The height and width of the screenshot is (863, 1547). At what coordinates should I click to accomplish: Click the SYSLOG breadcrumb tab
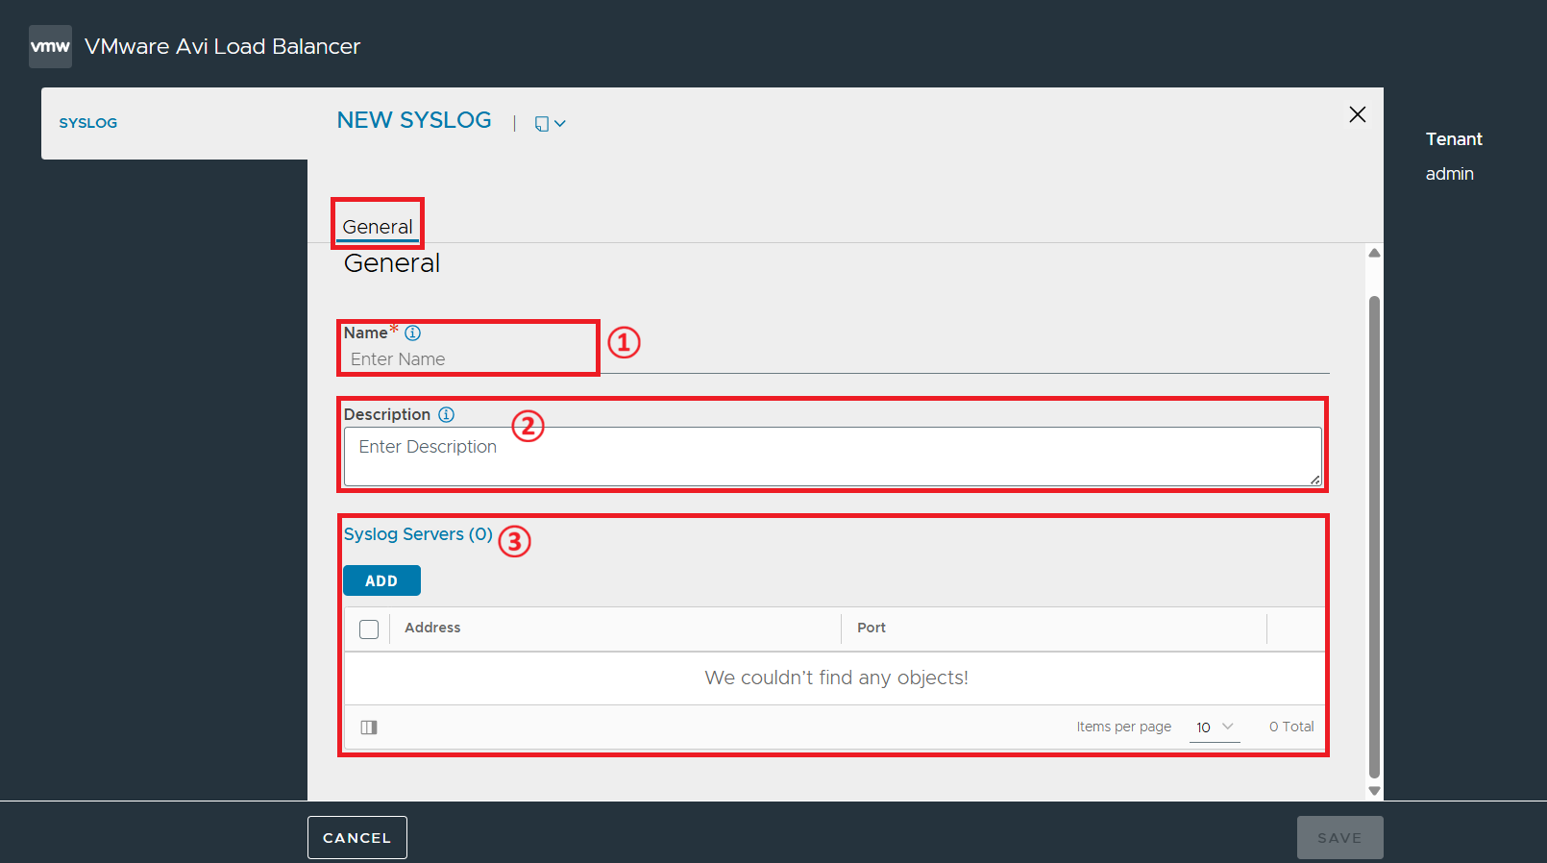pos(88,123)
